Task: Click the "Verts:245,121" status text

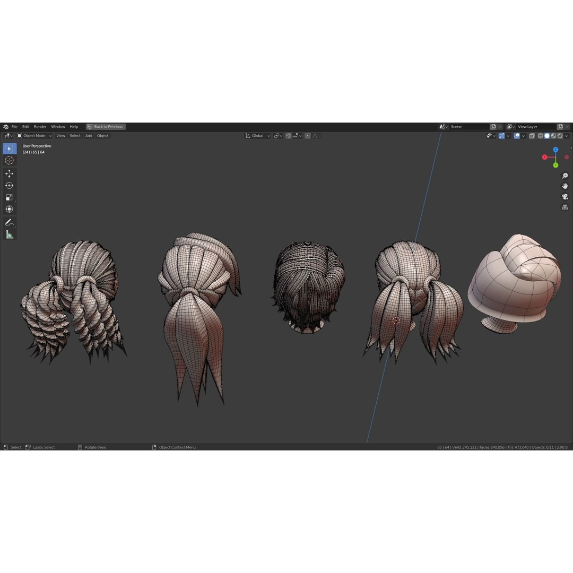Action: click(x=464, y=447)
